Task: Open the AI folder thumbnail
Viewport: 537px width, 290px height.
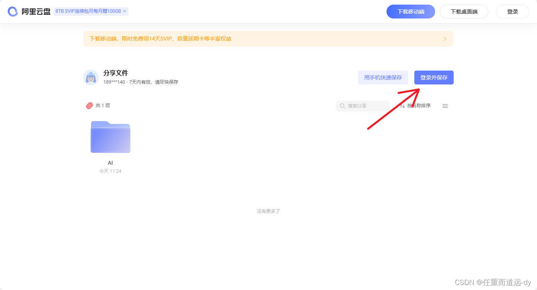Action: tap(110, 137)
